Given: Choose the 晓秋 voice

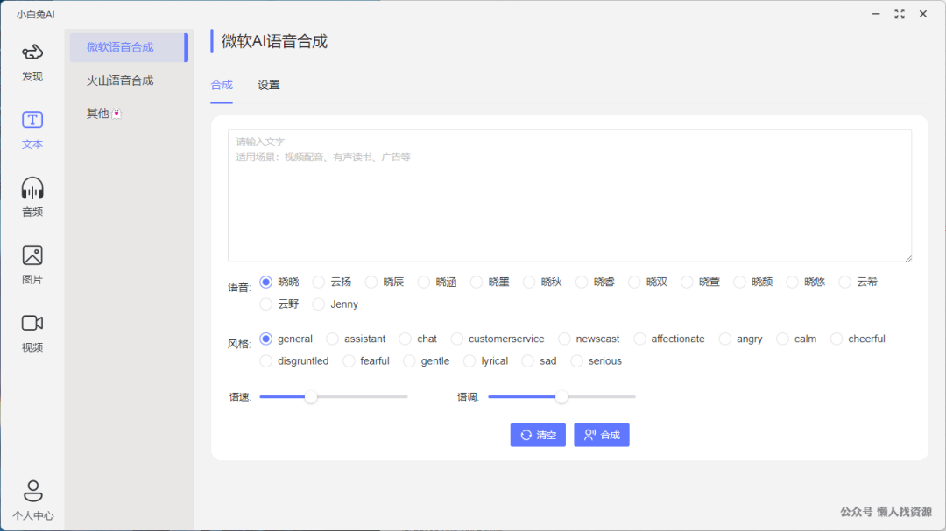Looking at the screenshot, I should [x=529, y=282].
